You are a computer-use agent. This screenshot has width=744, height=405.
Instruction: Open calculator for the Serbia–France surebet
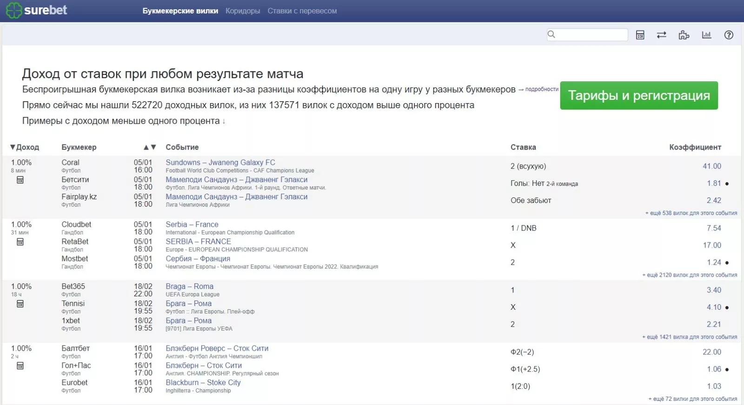(20, 242)
